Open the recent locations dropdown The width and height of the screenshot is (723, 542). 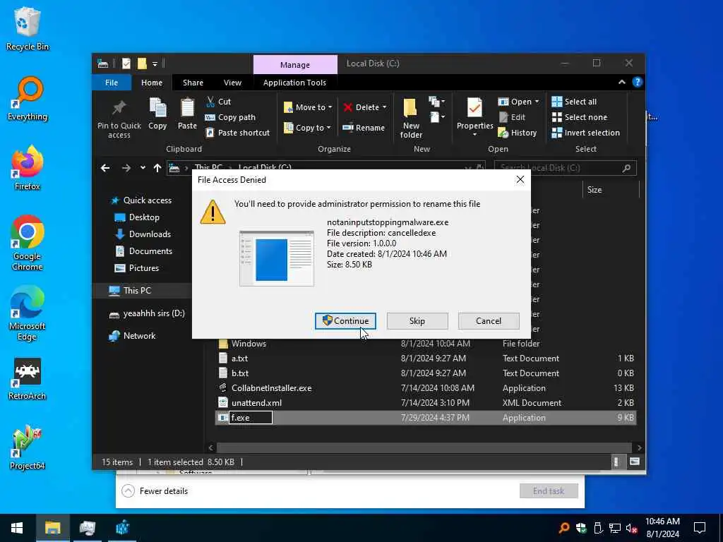(143, 168)
